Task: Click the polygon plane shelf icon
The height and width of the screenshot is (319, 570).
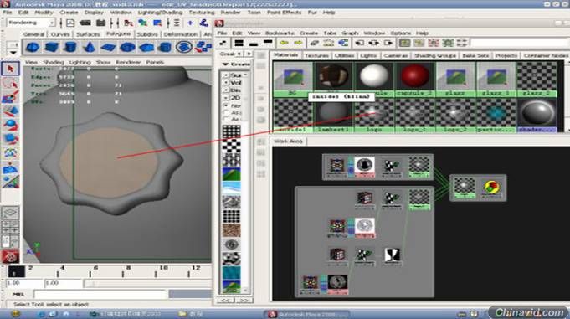Action: 108,47
